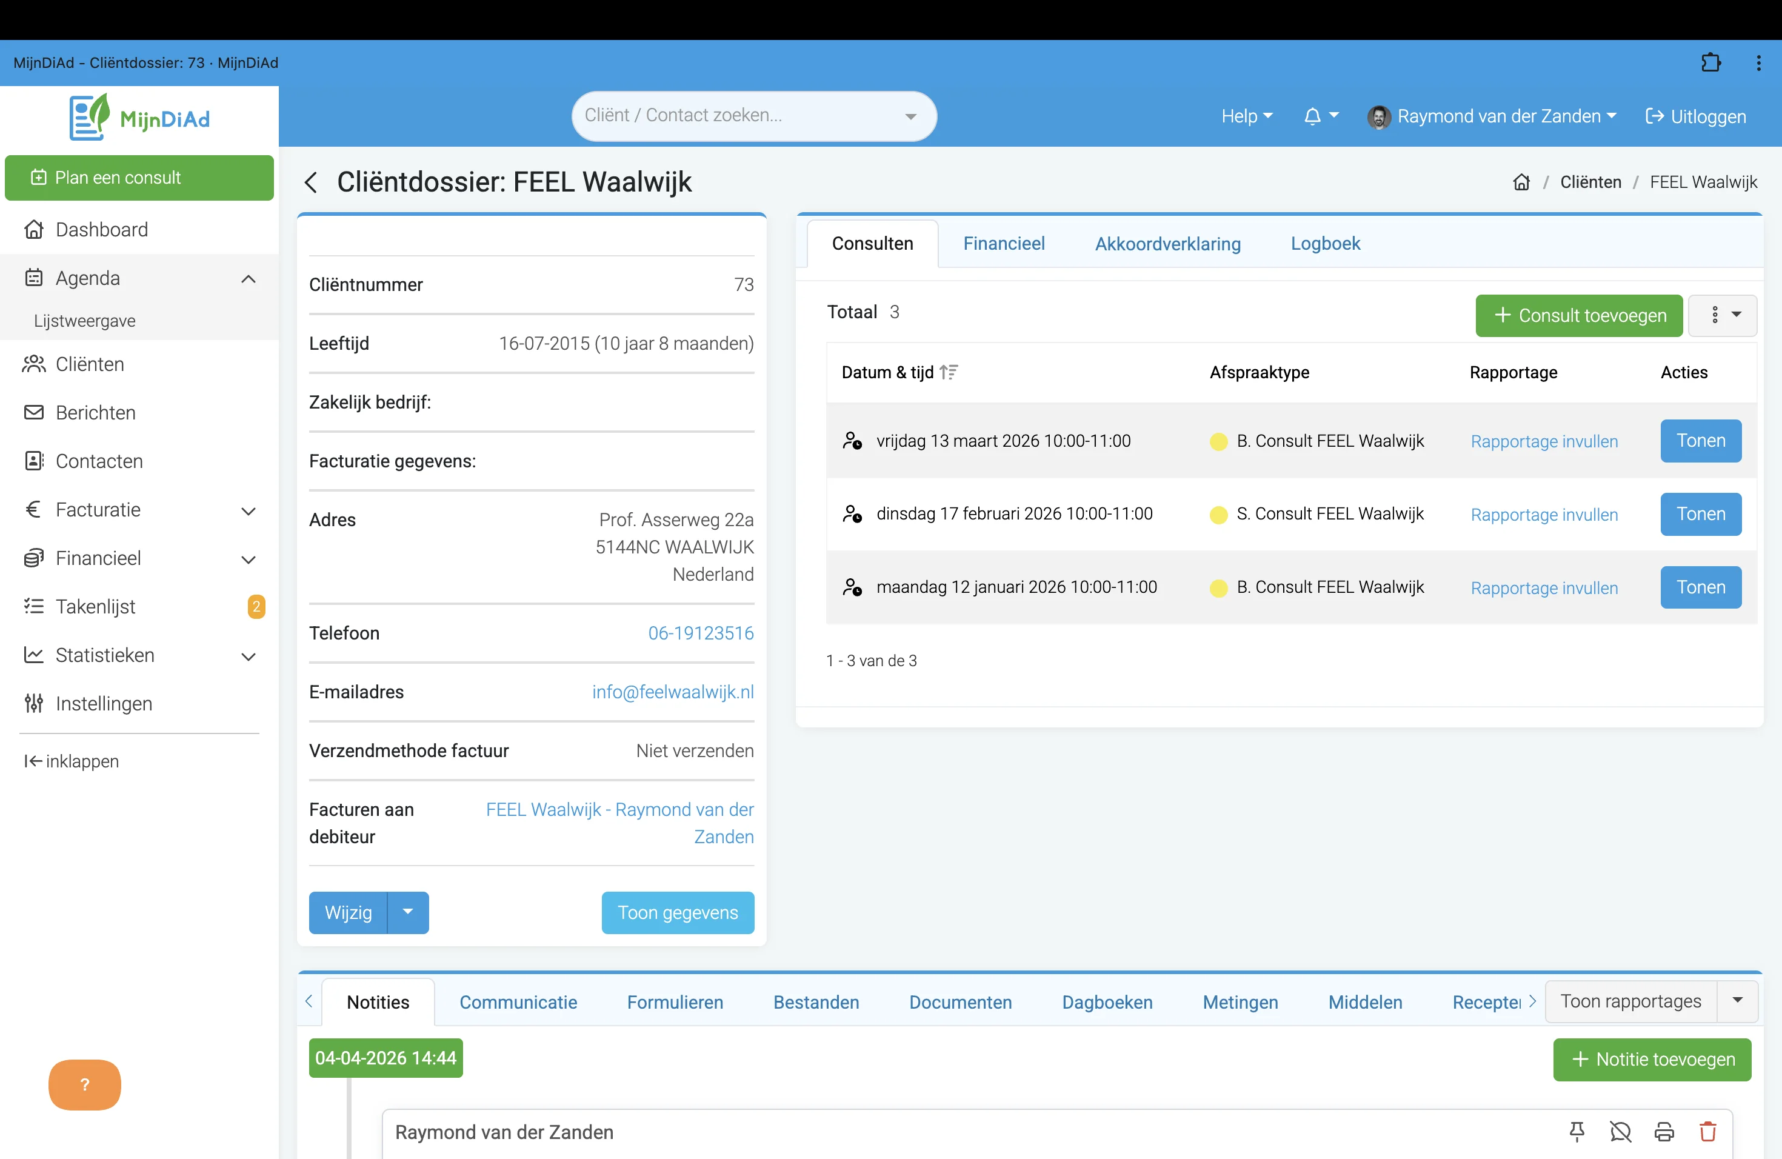
Task: Go back using the left arrow
Action: (x=312, y=182)
